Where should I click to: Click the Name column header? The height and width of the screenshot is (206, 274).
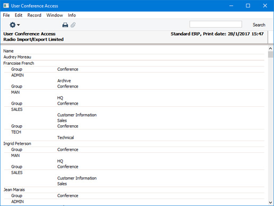point(8,51)
